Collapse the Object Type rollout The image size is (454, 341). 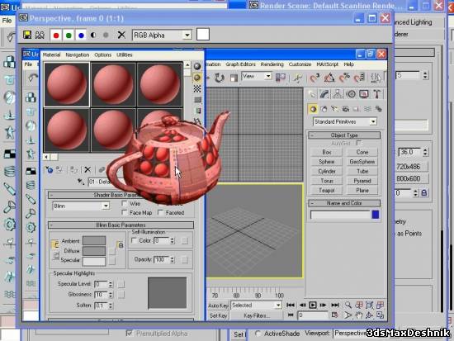point(344,135)
